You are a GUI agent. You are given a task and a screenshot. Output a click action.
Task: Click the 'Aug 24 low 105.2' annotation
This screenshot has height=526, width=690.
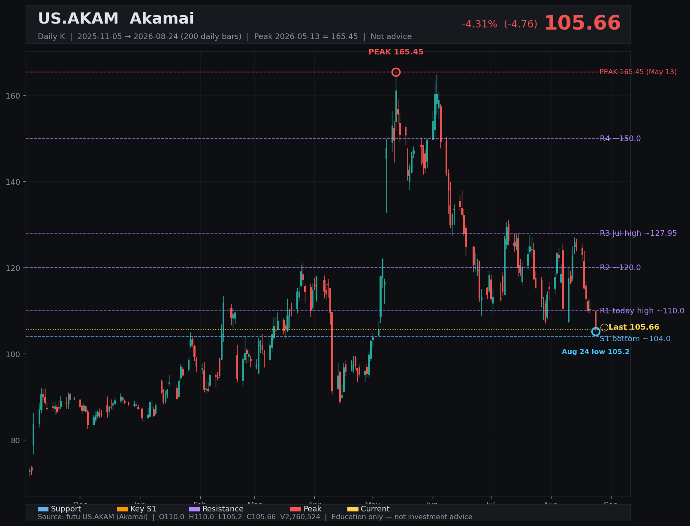pyautogui.click(x=596, y=352)
